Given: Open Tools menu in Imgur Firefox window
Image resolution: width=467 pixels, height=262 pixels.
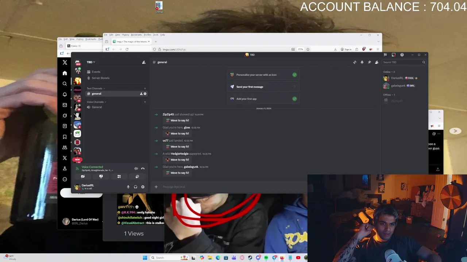Looking at the screenshot, I should [156, 35].
